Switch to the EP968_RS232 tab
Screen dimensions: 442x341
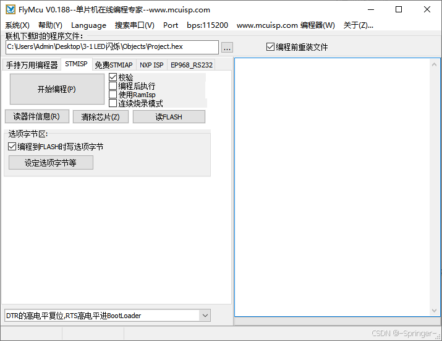click(192, 65)
